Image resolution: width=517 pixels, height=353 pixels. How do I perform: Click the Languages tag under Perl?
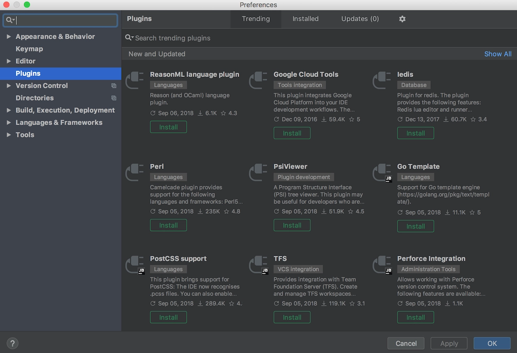click(168, 177)
